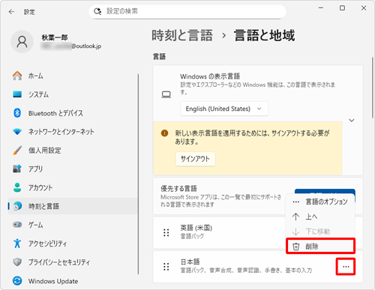Screen dimensions: 375x290
Task: Click the sidebar scrollbar
Action: click(138, 174)
